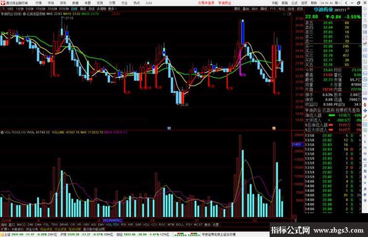368x237 pixels.
Task: Select the DMA indicator tab
Action: tap(38, 225)
